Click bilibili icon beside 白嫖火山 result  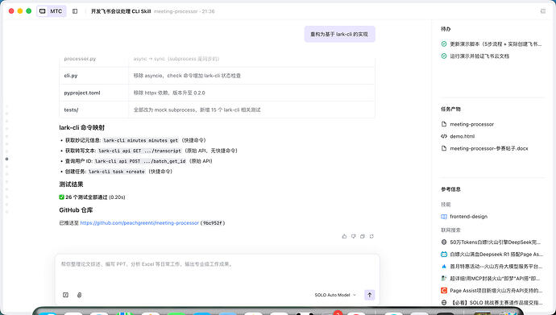point(444,255)
